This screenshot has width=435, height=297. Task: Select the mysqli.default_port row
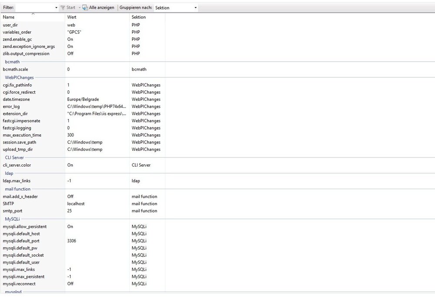(21, 241)
